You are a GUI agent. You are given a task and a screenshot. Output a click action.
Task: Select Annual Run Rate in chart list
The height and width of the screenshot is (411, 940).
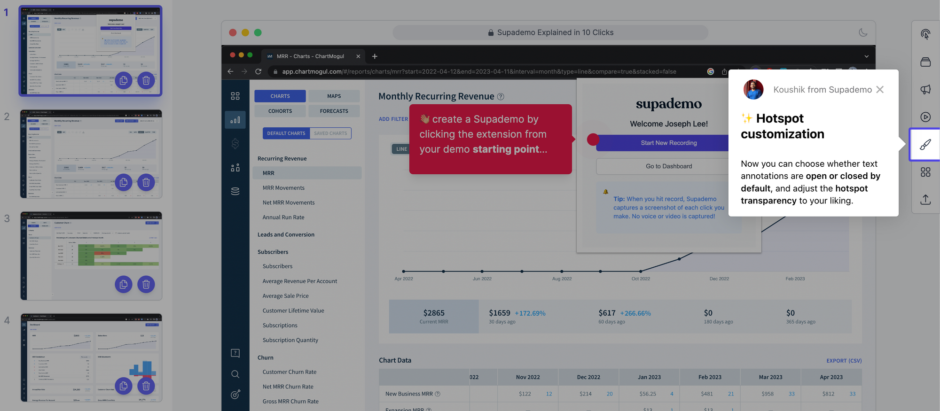point(283,217)
